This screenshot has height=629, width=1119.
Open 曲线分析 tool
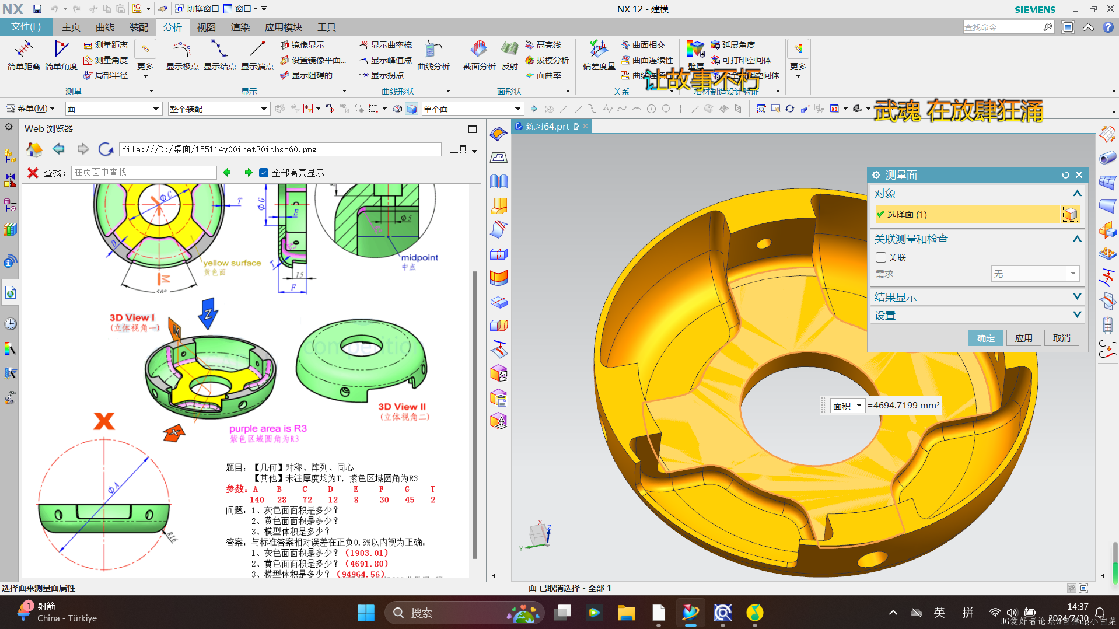tap(433, 55)
